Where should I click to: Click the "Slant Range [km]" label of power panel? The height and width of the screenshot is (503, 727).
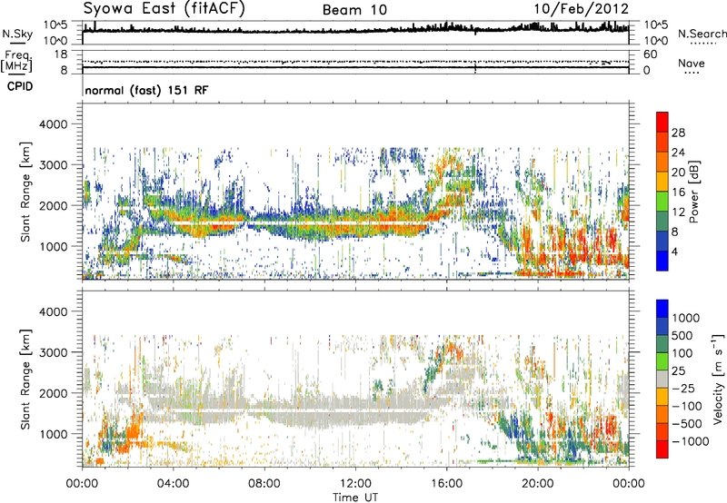tap(25, 192)
